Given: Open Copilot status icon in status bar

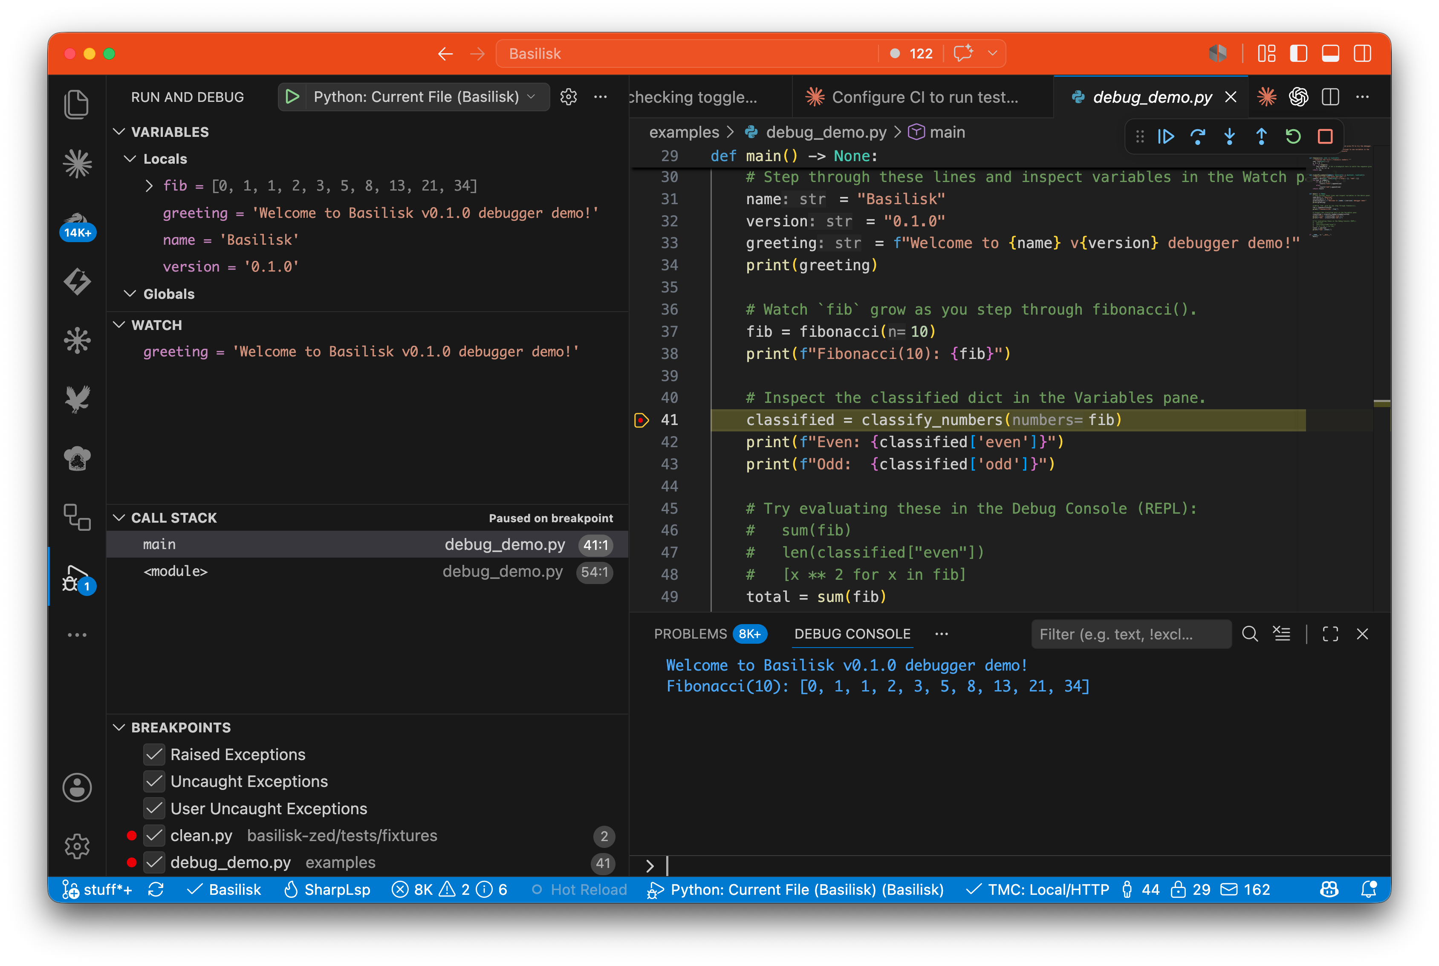Looking at the screenshot, I should pyautogui.click(x=1329, y=890).
